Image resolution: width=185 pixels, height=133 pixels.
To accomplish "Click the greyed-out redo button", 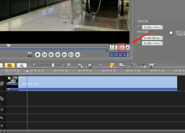I will pyautogui.click(x=100, y=65).
